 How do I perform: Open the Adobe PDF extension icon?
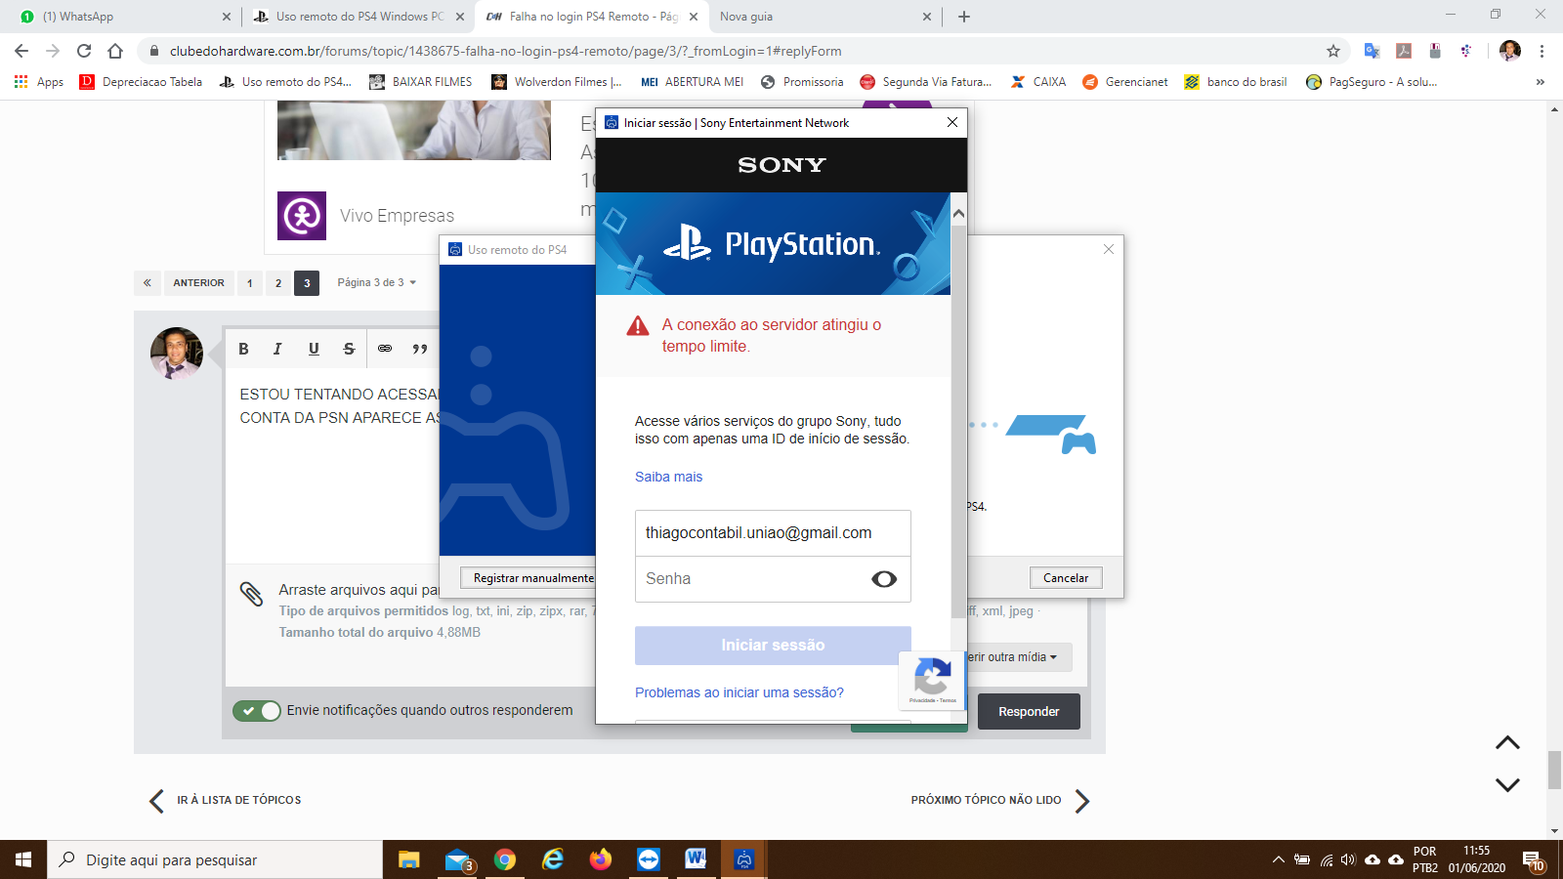click(1404, 51)
